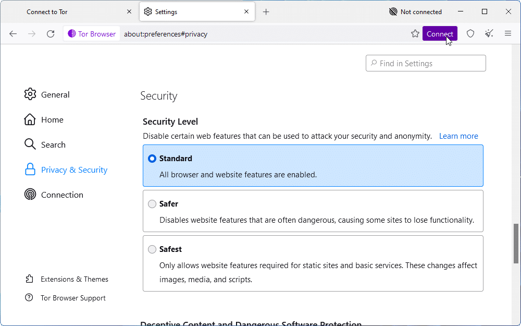Click the shield icon in the toolbar
This screenshot has width=521, height=326.
click(x=470, y=33)
